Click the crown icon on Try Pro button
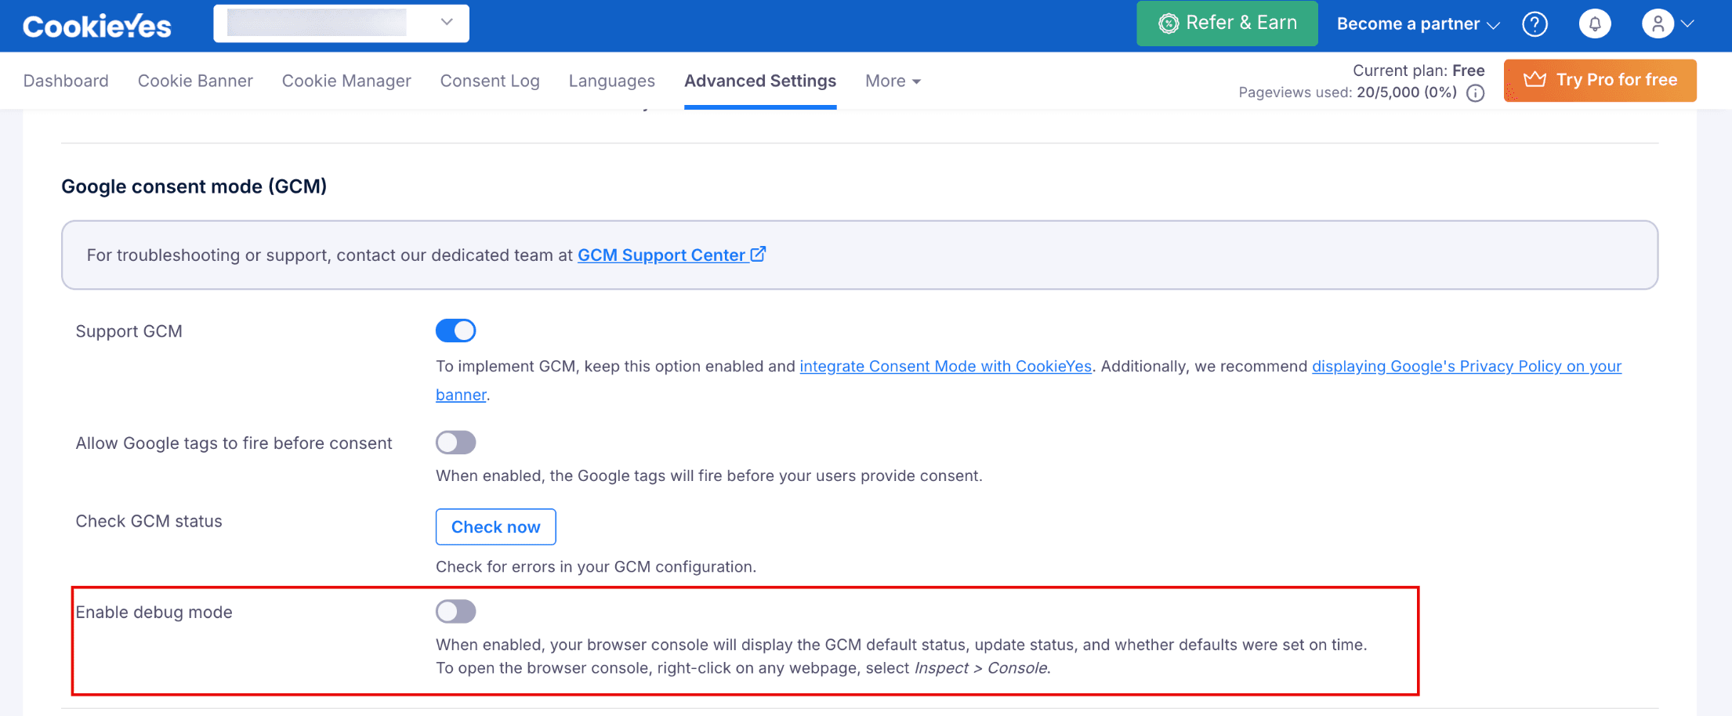This screenshot has height=716, width=1732. coord(1535,80)
